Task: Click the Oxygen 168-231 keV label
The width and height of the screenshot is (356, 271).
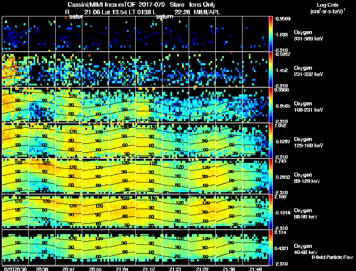Action: 308,107
